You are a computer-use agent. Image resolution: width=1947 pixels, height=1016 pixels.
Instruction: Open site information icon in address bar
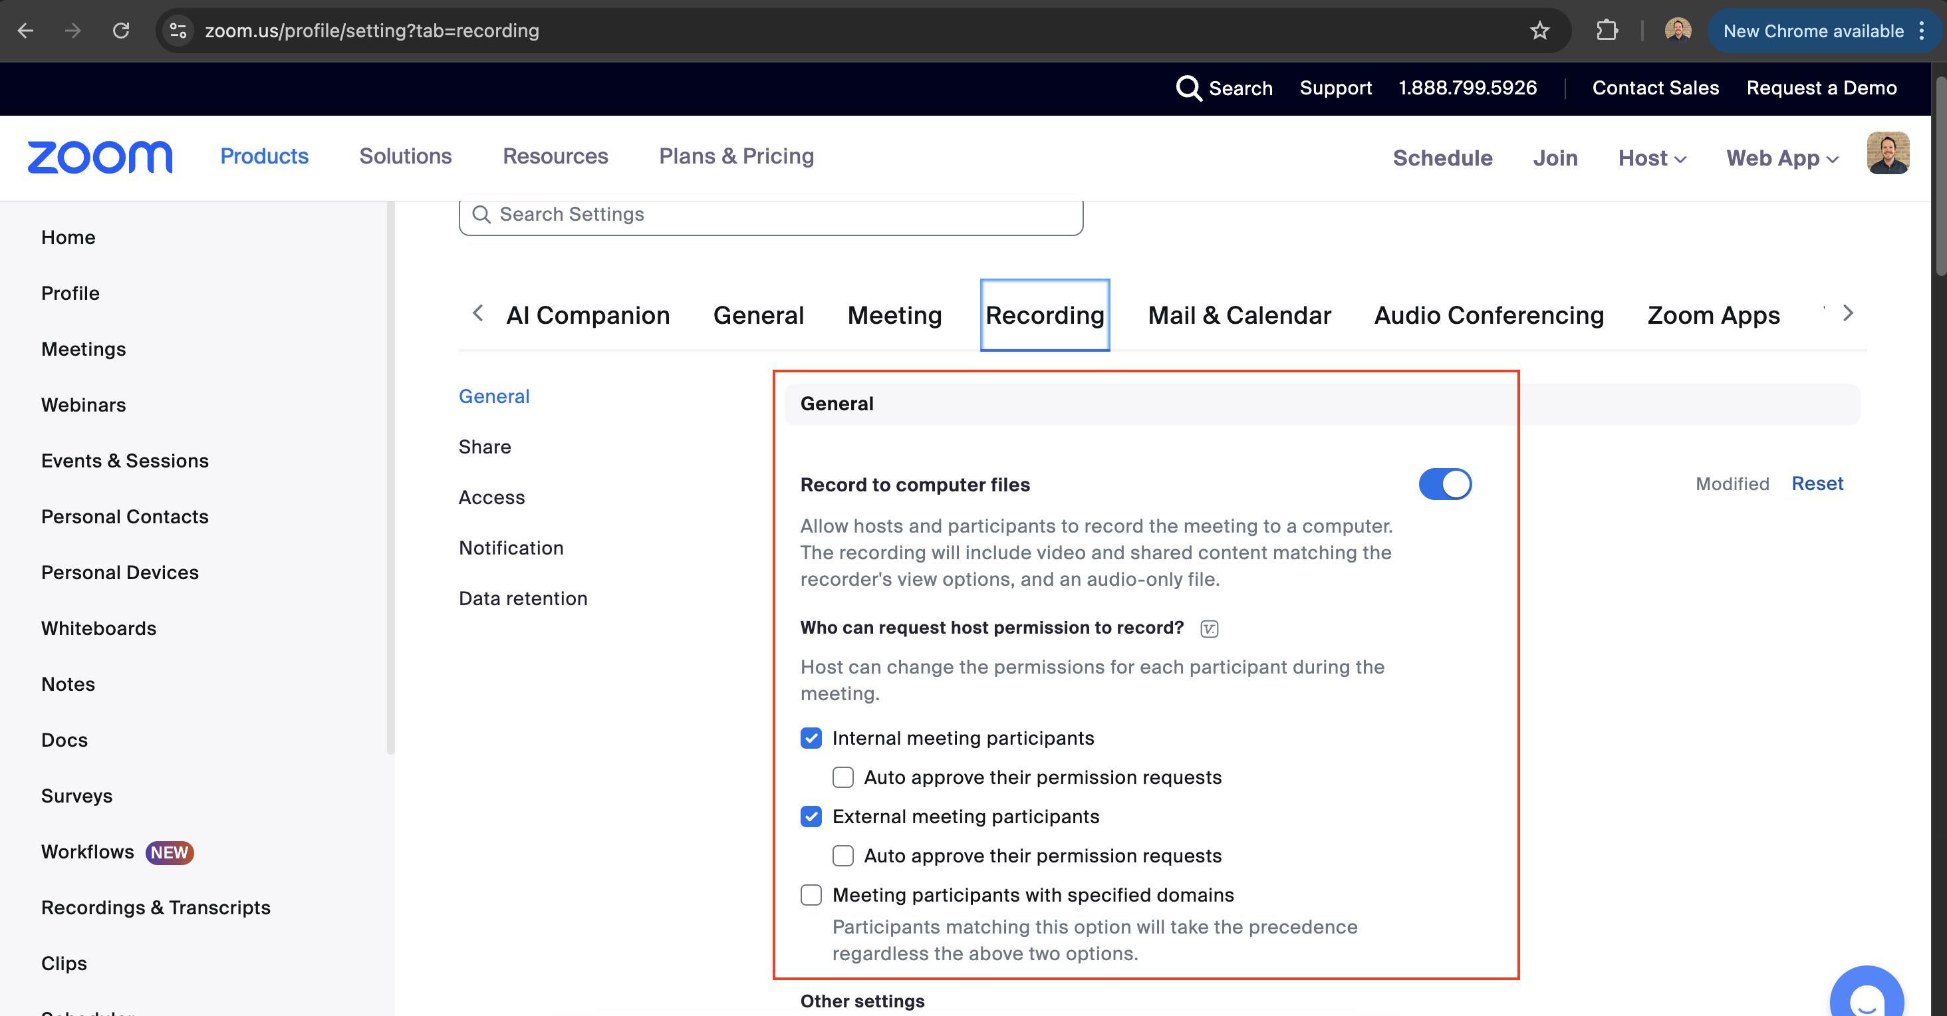click(x=178, y=31)
